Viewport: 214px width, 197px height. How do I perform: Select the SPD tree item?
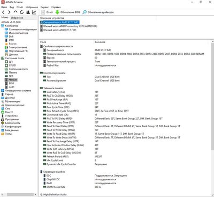[x=11, y=76]
